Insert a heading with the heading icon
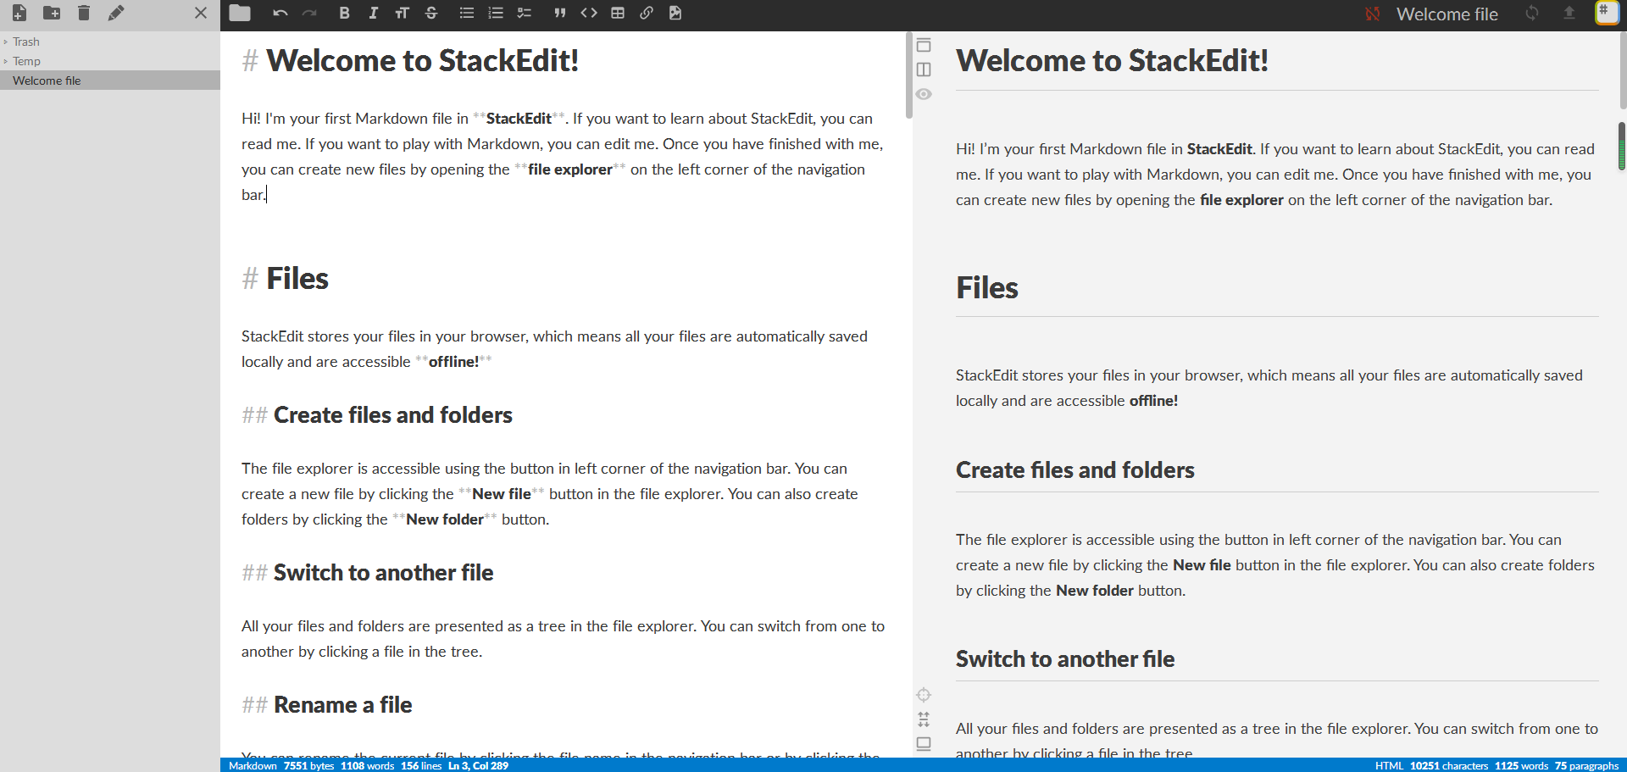The width and height of the screenshot is (1627, 772). point(402,13)
